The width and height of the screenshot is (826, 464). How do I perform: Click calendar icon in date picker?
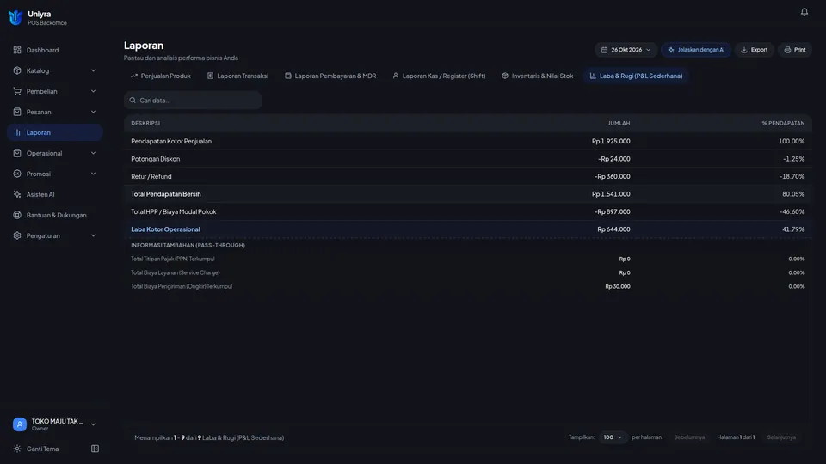pyautogui.click(x=604, y=50)
